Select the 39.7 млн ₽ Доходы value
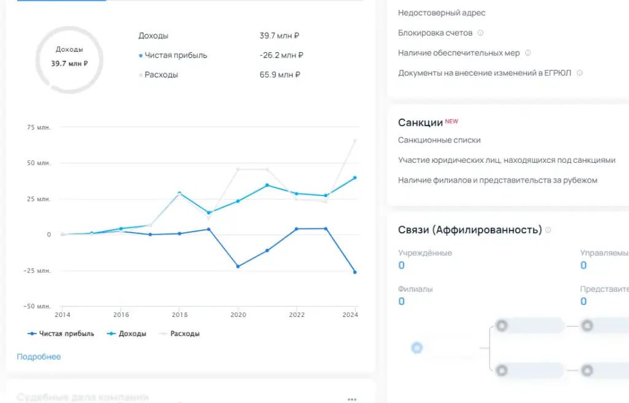629x403 pixels. 279,36
